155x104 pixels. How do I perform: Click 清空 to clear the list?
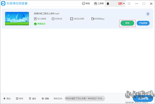(x=33, y=99)
